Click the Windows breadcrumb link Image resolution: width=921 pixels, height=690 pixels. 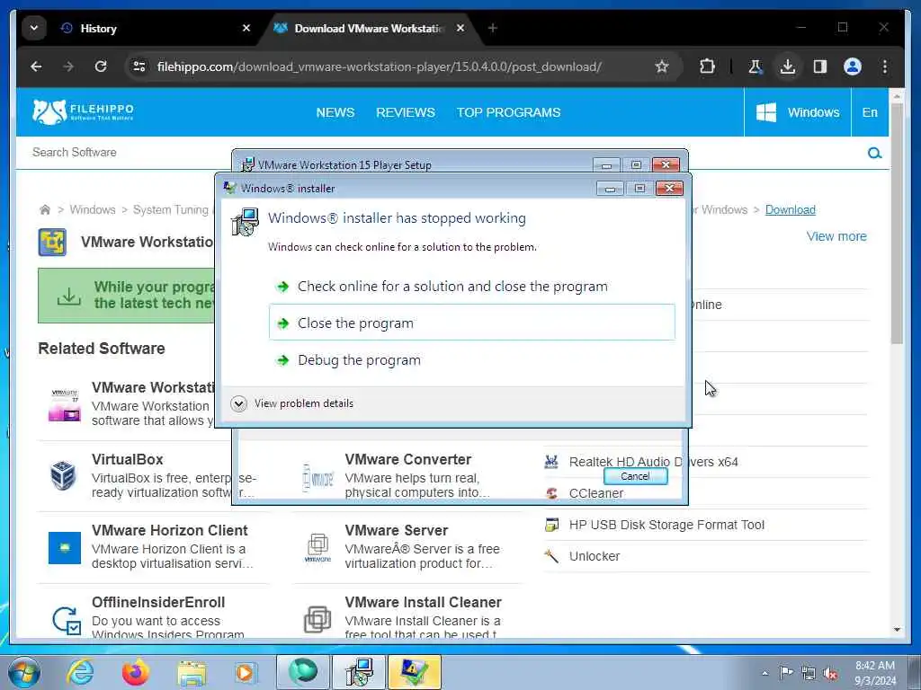click(93, 209)
